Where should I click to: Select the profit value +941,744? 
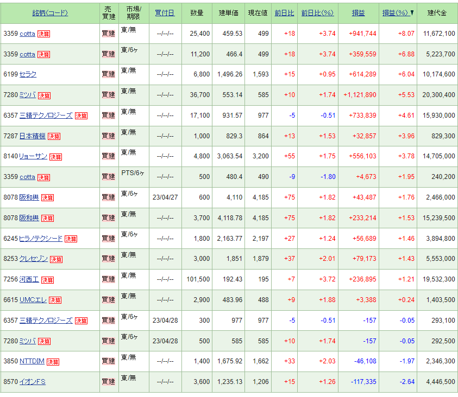tap(362, 34)
